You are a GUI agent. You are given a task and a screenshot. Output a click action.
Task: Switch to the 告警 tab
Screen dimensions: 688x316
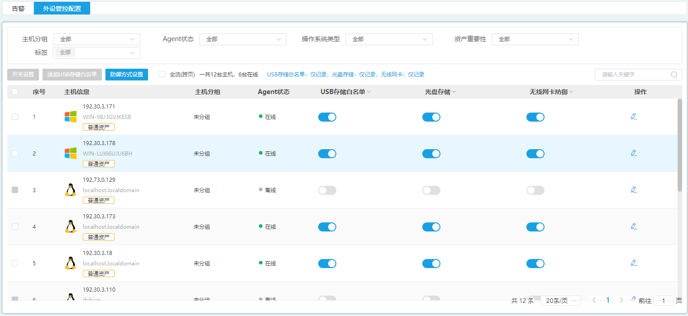coord(18,9)
